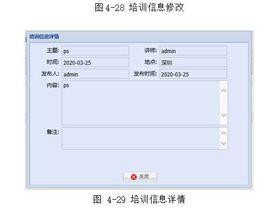
Task: Click the red X icon on 关闭 button
Action: [133, 177]
